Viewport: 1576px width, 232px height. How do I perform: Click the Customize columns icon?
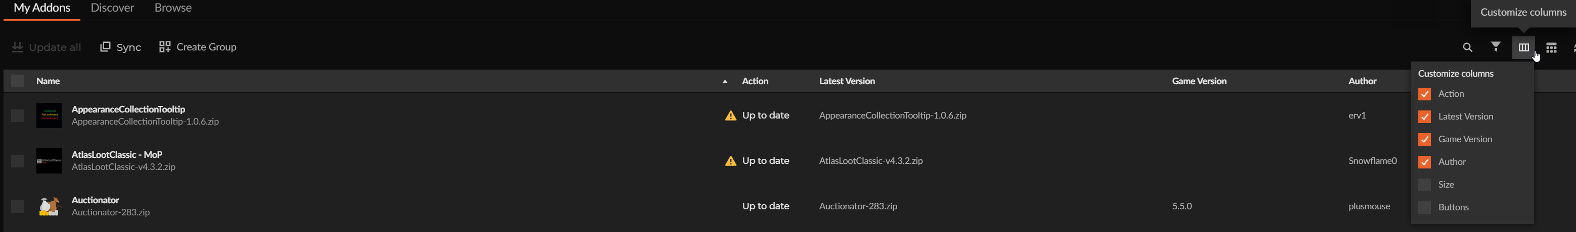coord(1523,47)
